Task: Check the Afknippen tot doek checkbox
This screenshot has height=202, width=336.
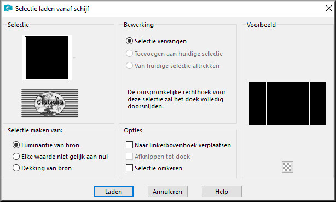Action: pyautogui.click(x=129, y=157)
